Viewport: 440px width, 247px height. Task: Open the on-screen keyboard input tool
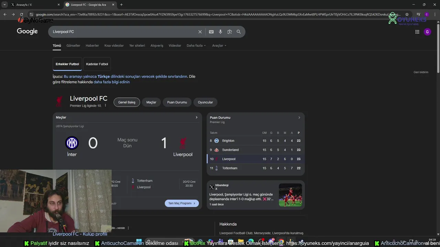pyautogui.click(x=211, y=32)
